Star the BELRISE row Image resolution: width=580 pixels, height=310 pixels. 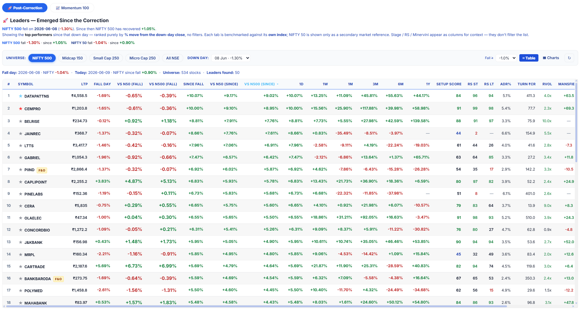(x=21, y=121)
